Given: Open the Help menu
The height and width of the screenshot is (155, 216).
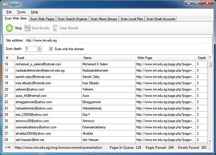Looking at the screenshot, I should pyautogui.click(x=34, y=12).
